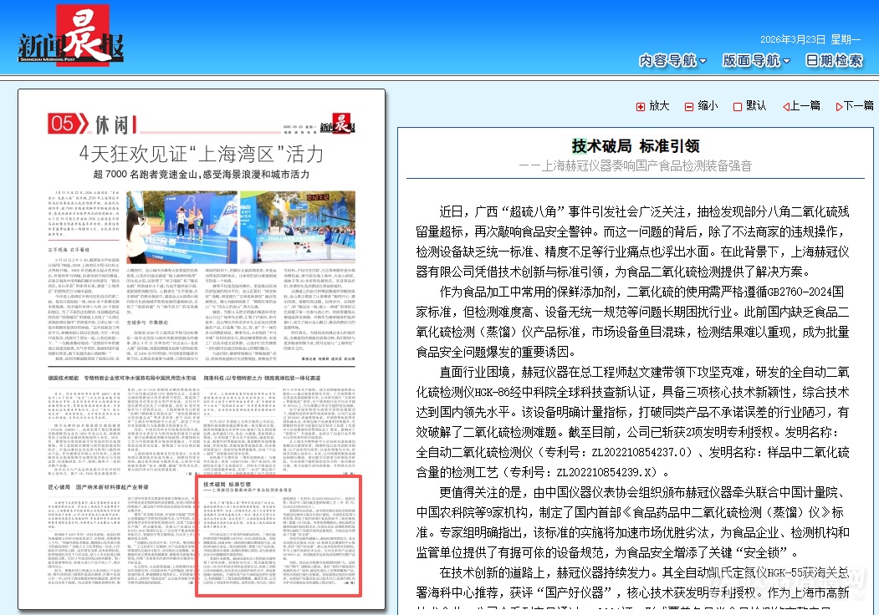Reset text size with 默认 icon
This screenshot has width=879, height=615.
[x=738, y=107]
